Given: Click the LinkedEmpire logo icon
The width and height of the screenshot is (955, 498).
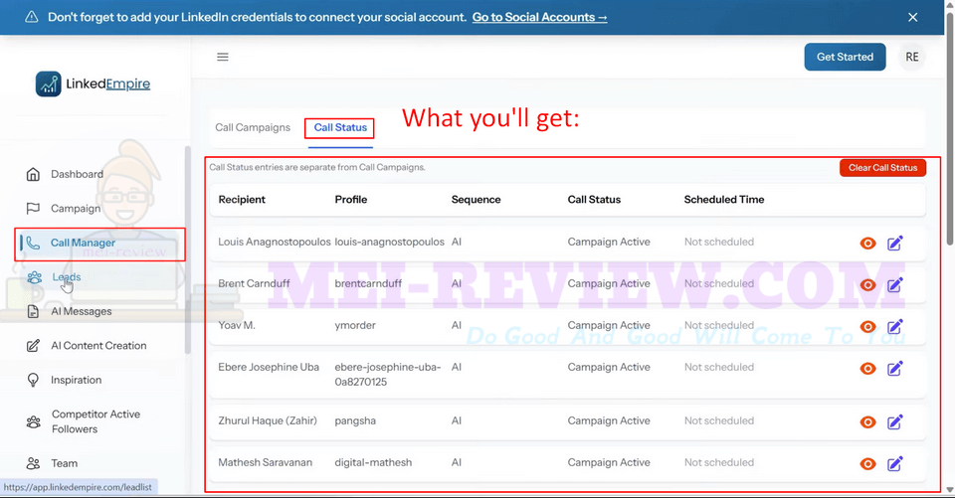Looking at the screenshot, I should tap(48, 84).
